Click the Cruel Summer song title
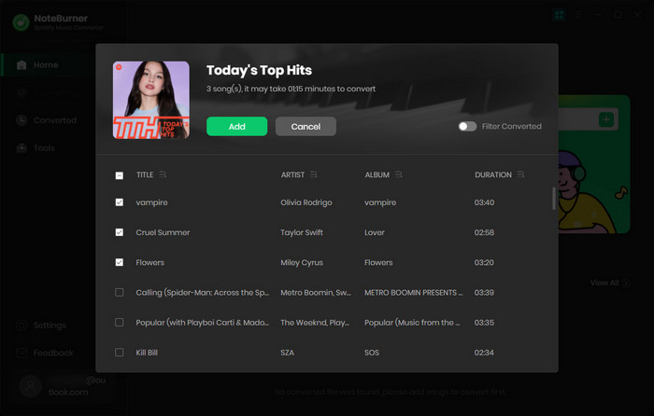The image size is (654, 416). coord(163,232)
